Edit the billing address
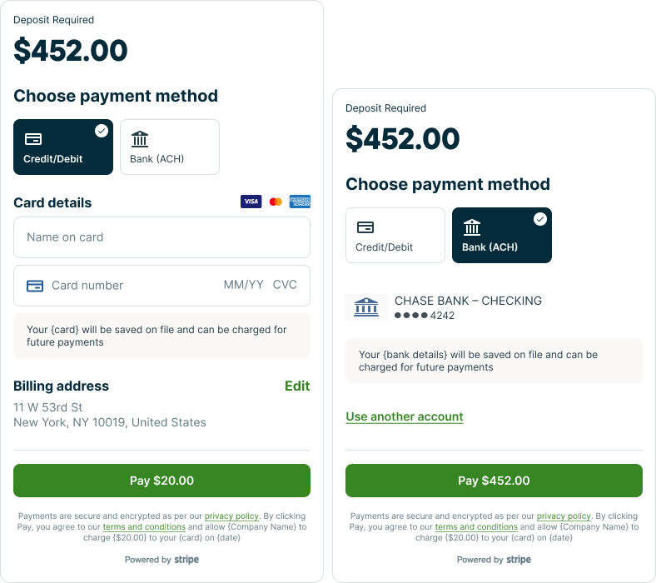The height and width of the screenshot is (583, 656). (297, 386)
